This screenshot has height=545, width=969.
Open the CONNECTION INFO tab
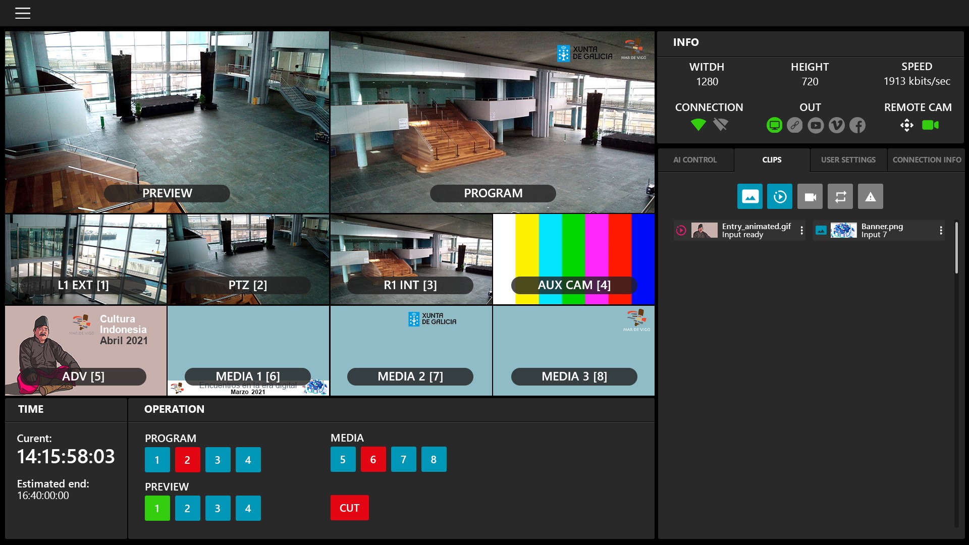pos(927,160)
